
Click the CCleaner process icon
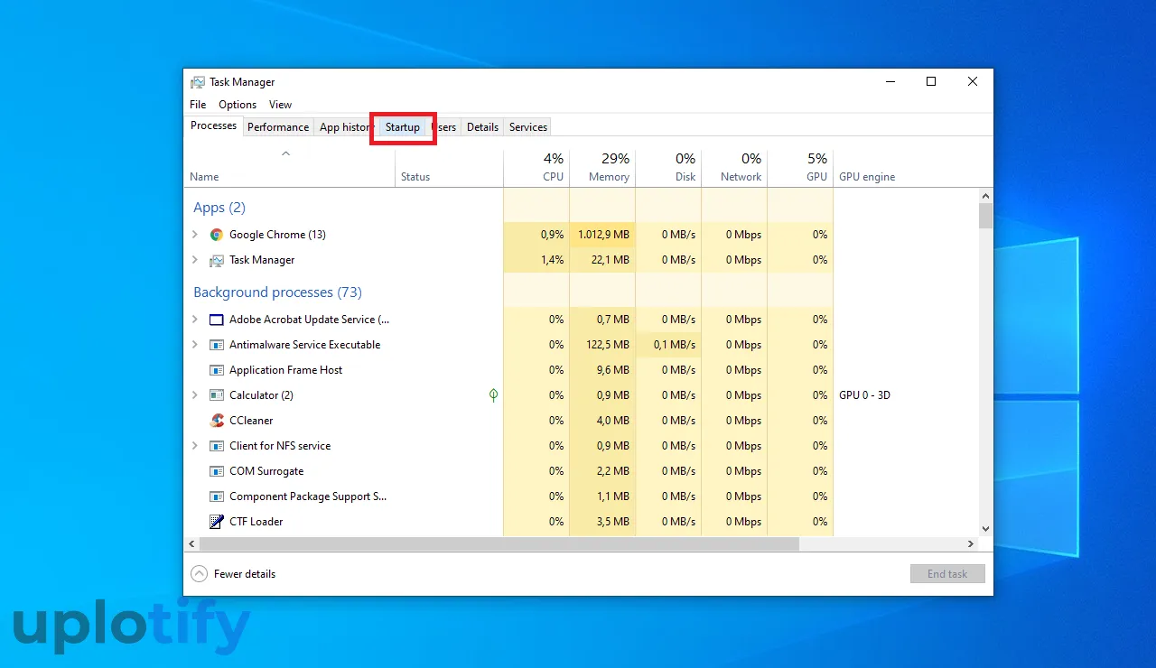[x=217, y=421]
